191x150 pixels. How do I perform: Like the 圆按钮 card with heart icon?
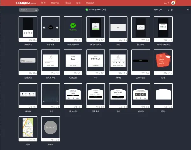pos(53,140)
